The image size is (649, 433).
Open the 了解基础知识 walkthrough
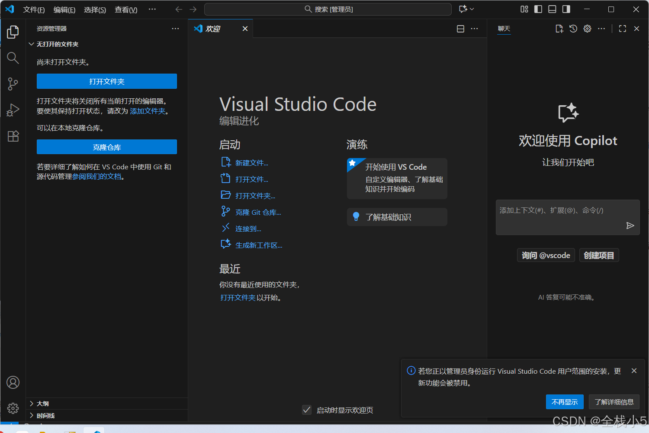397,217
